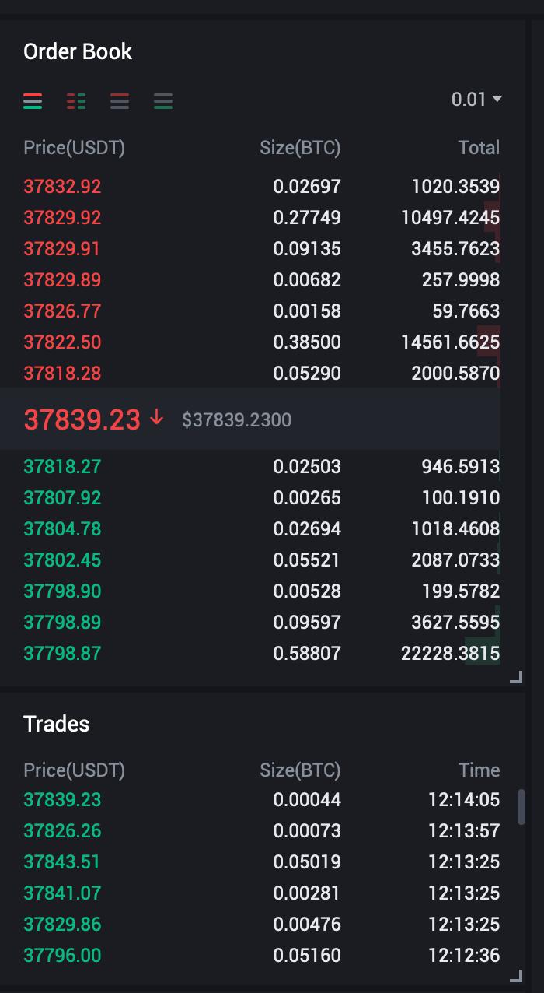Click the trade at price 37796.00
Image resolution: width=544 pixels, height=993 pixels.
coord(62,955)
